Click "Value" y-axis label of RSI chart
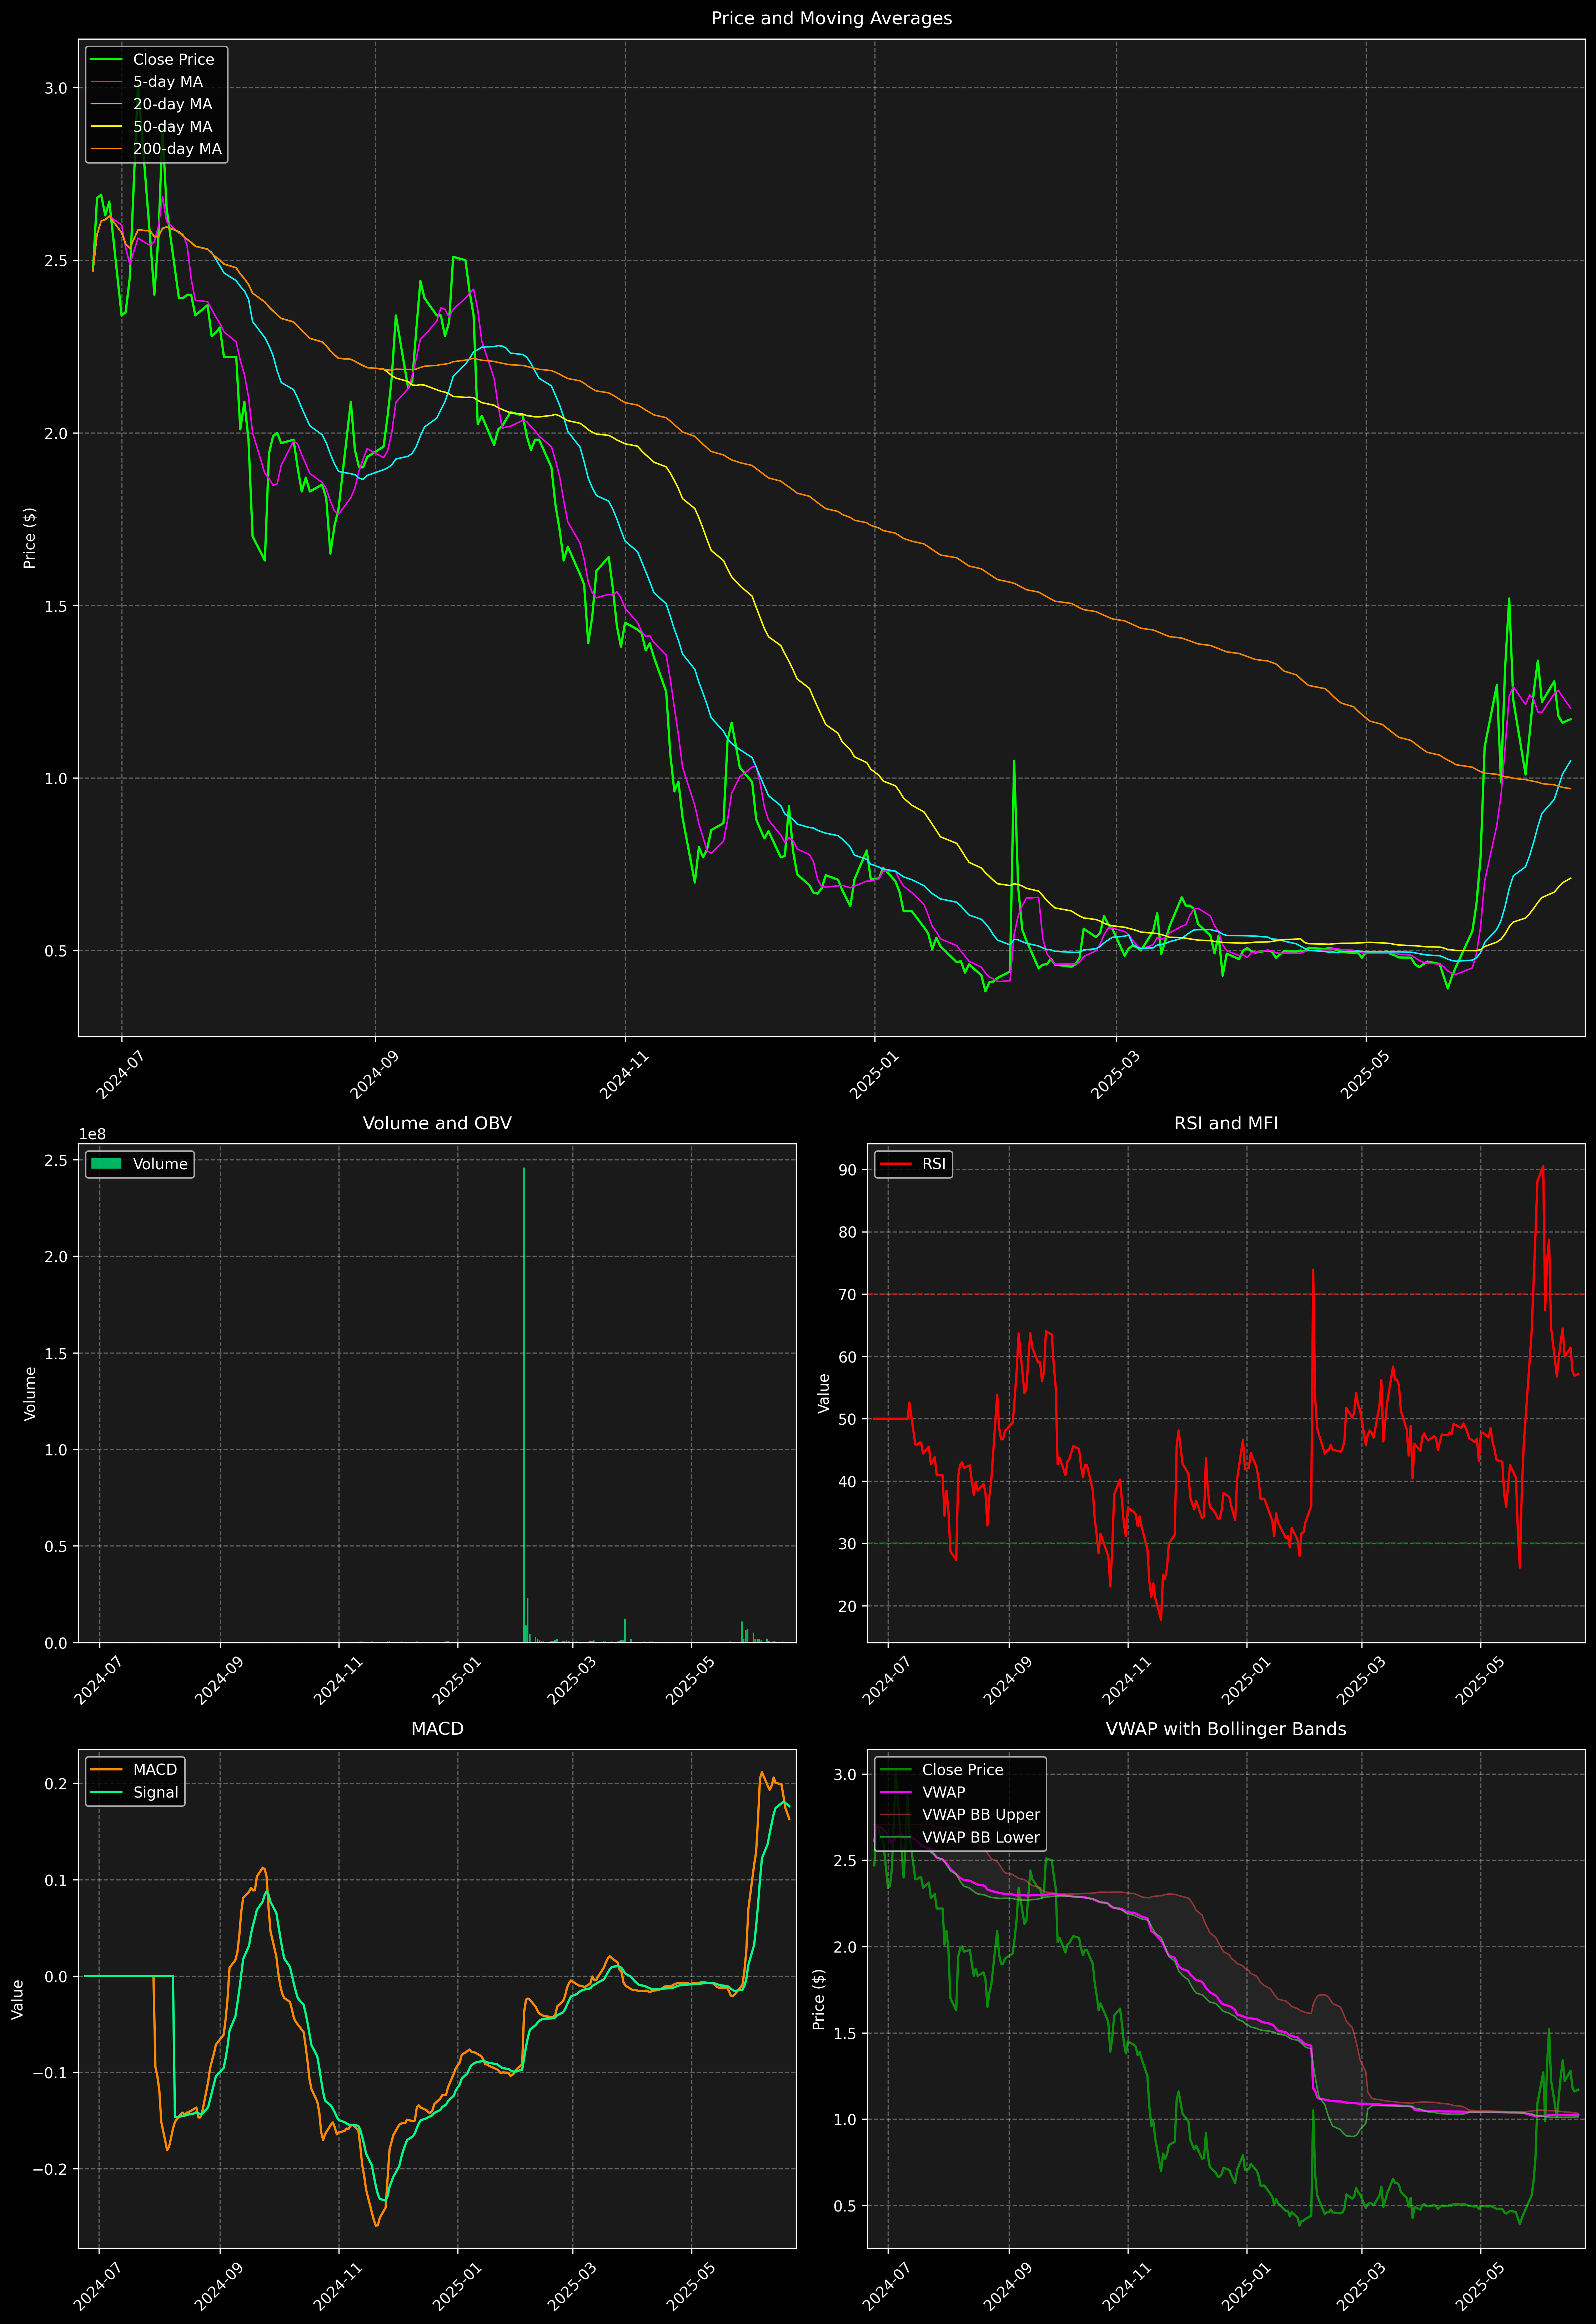Viewport: 1596px width, 2324px height. (x=824, y=1393)
